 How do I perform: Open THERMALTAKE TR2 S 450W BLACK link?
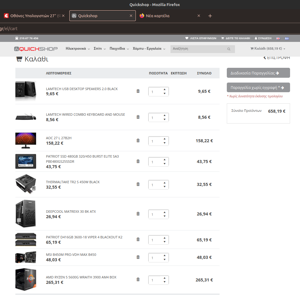73,182
